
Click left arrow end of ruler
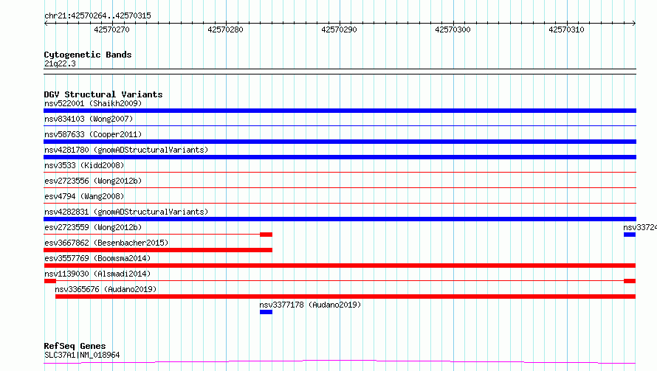46,23
